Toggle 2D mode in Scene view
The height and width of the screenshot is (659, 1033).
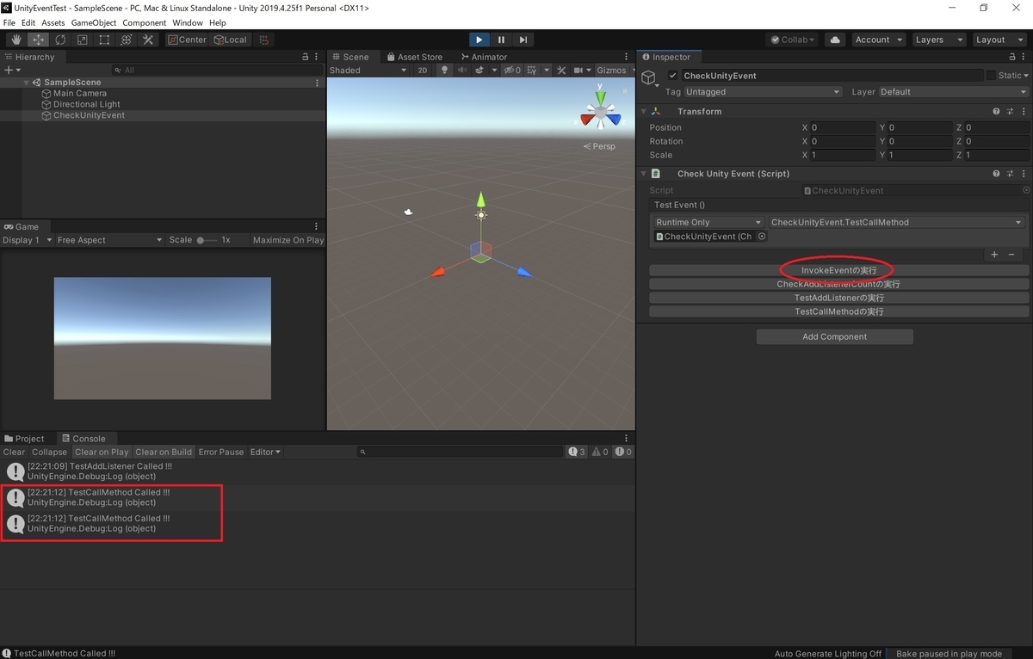[x=423, y=71]
